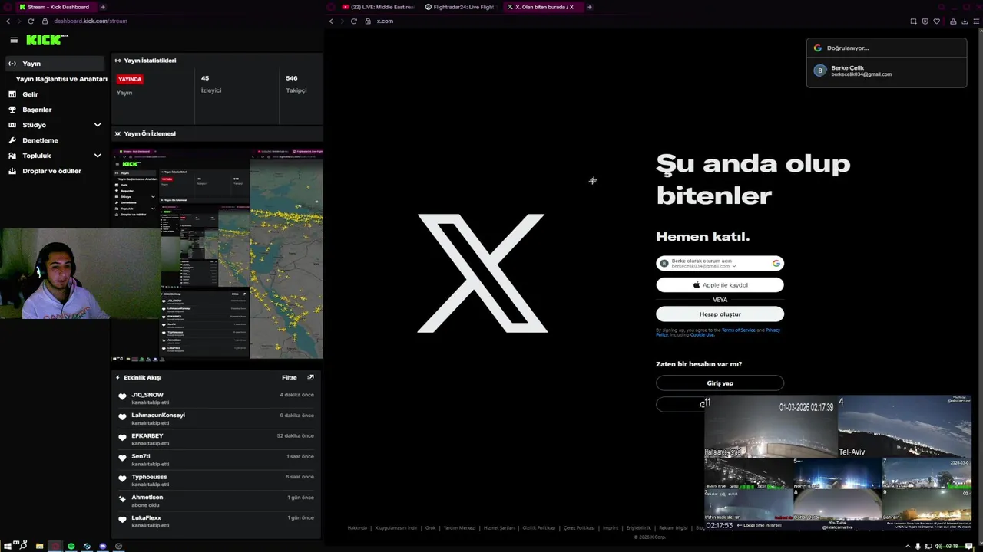Sign in as Berke with Google
The image size is (983, 552).
click(720, 263)
